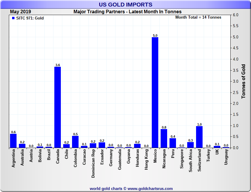Click the Mexico bar labeled 5.0

pyautogui.click(x=155, y=92)
